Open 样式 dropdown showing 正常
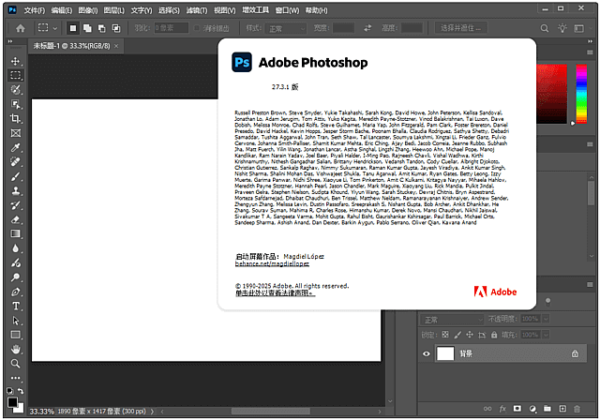This screenshot has width=600, height=420. [286, 28]
